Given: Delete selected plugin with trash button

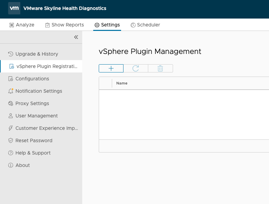Looking at the screenshot, I should (x=160, y=68).
